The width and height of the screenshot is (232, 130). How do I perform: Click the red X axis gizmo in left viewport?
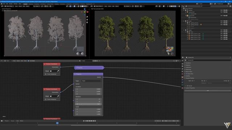pos(87,12)
